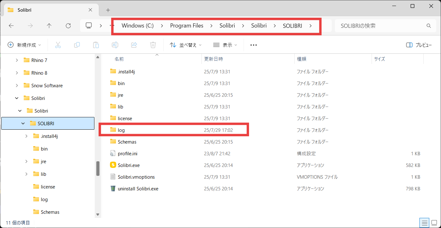Viewport: 441px width, 228px height.
Task: Click the Paste clipboard icon
Action: click(96, 45)
